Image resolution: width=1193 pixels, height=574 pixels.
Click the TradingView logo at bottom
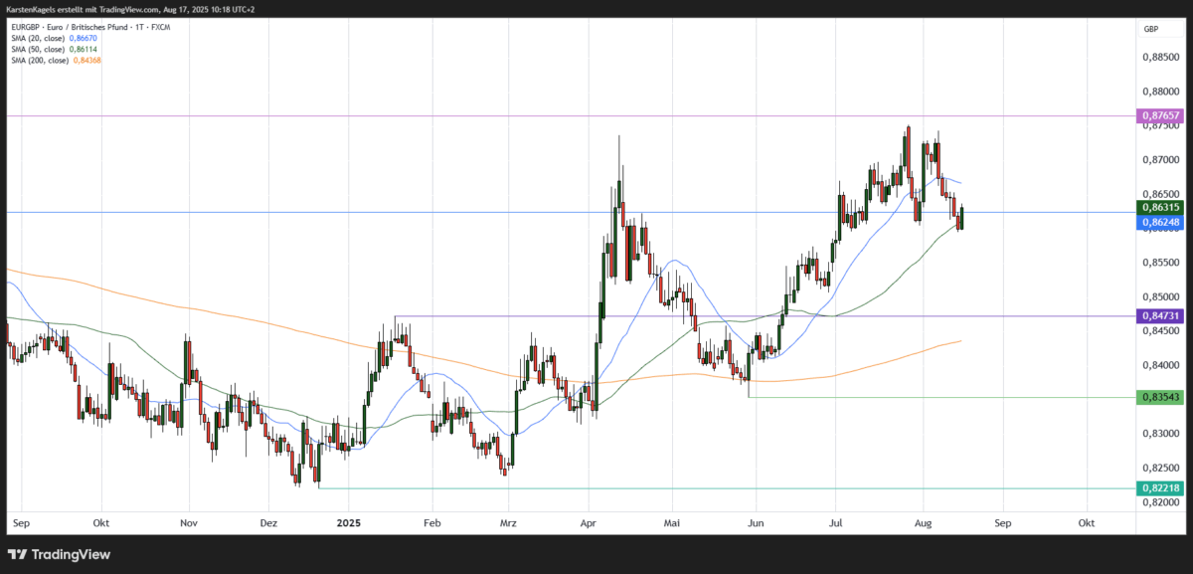pyautogui.click(x=60, y=554)
